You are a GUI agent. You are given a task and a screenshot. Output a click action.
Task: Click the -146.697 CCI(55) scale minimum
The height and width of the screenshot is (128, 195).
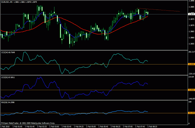click(192, 99)
